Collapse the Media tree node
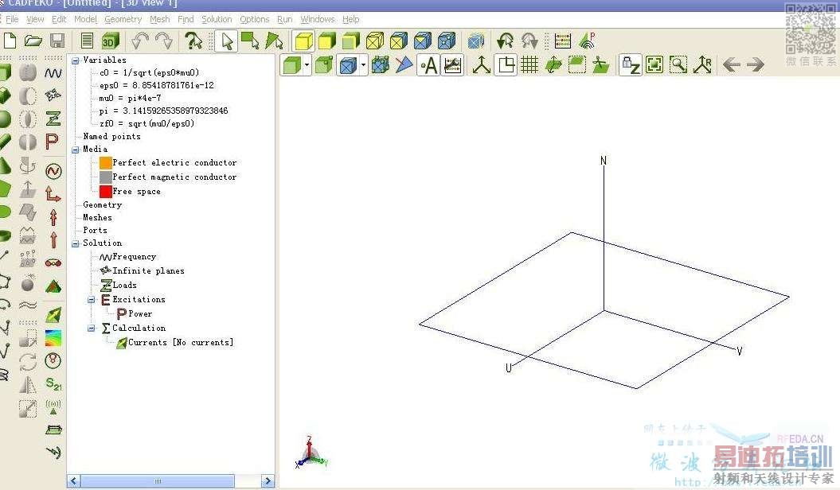This screenshot has width=840, height=490. pyautogui.click(x=76, y=150)
